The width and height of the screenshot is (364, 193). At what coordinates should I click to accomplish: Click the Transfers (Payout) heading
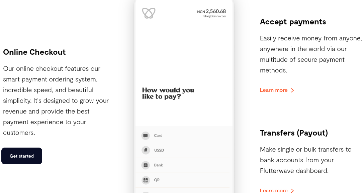tap(294, 133)
